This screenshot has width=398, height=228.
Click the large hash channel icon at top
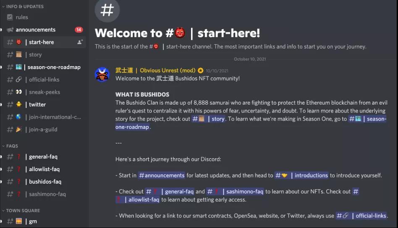tap(107, 10)
